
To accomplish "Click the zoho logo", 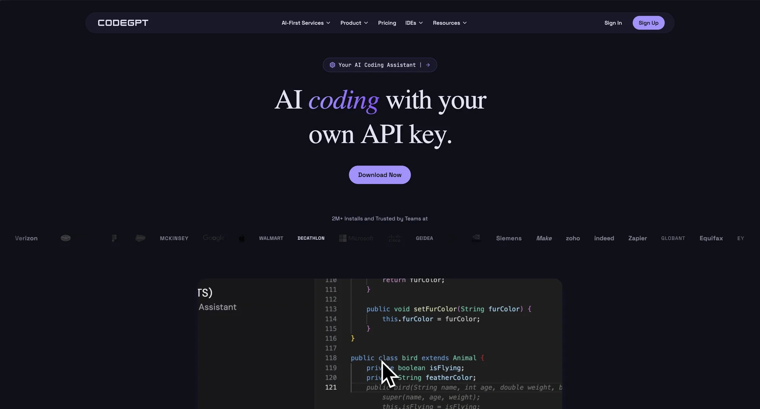I will [573, 238].
